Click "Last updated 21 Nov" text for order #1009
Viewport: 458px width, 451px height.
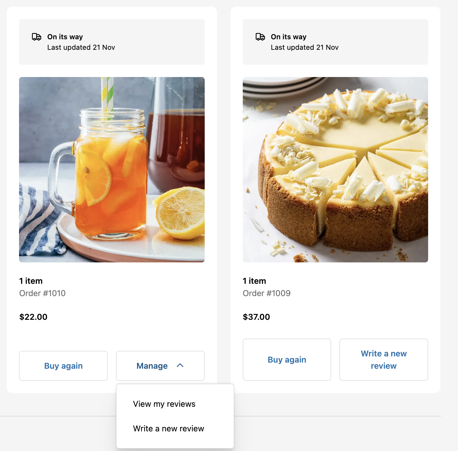pyautogui.click(x=305, y=47)
